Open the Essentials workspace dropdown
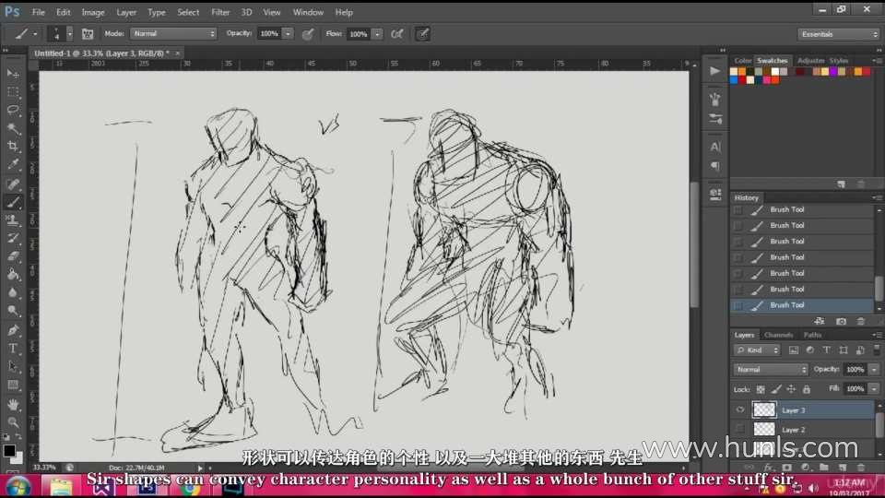The image size is (885, 498). 838,34
